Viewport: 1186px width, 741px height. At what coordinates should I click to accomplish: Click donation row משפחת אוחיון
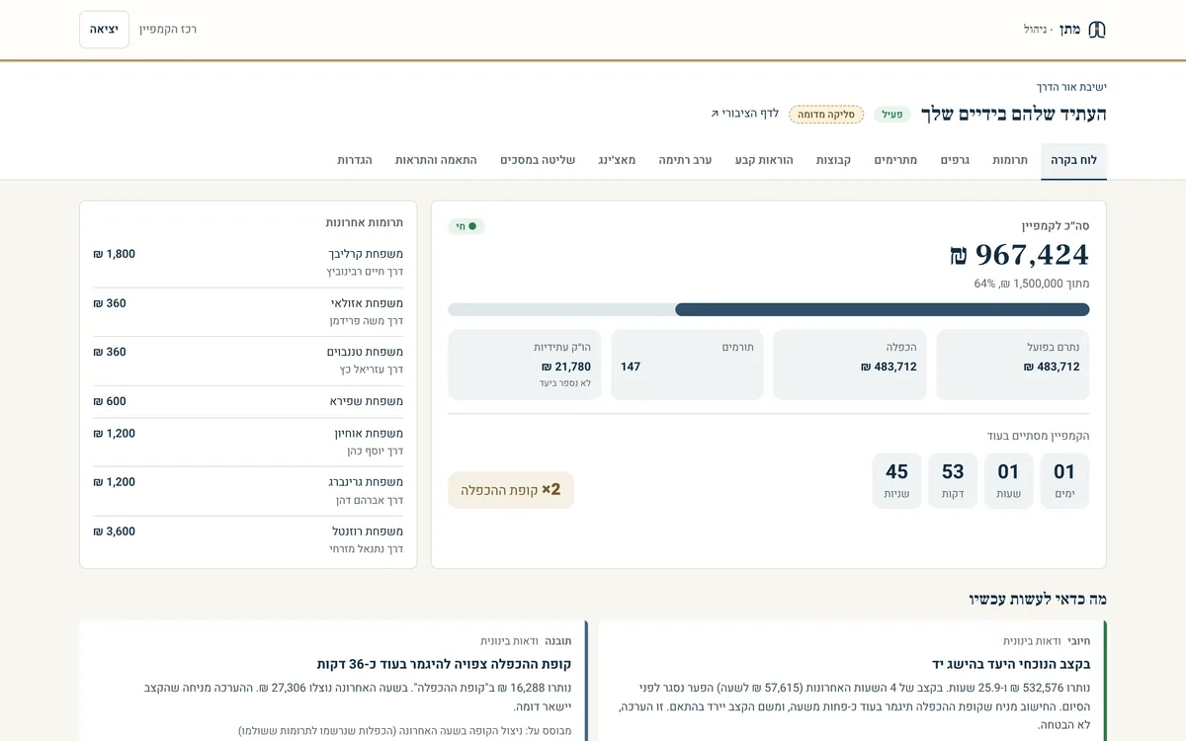(x=248, y=442)
